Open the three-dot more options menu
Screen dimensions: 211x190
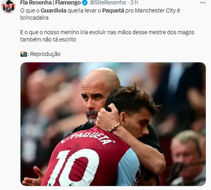pos(203,3)
